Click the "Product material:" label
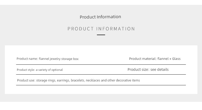 [143, 59]
